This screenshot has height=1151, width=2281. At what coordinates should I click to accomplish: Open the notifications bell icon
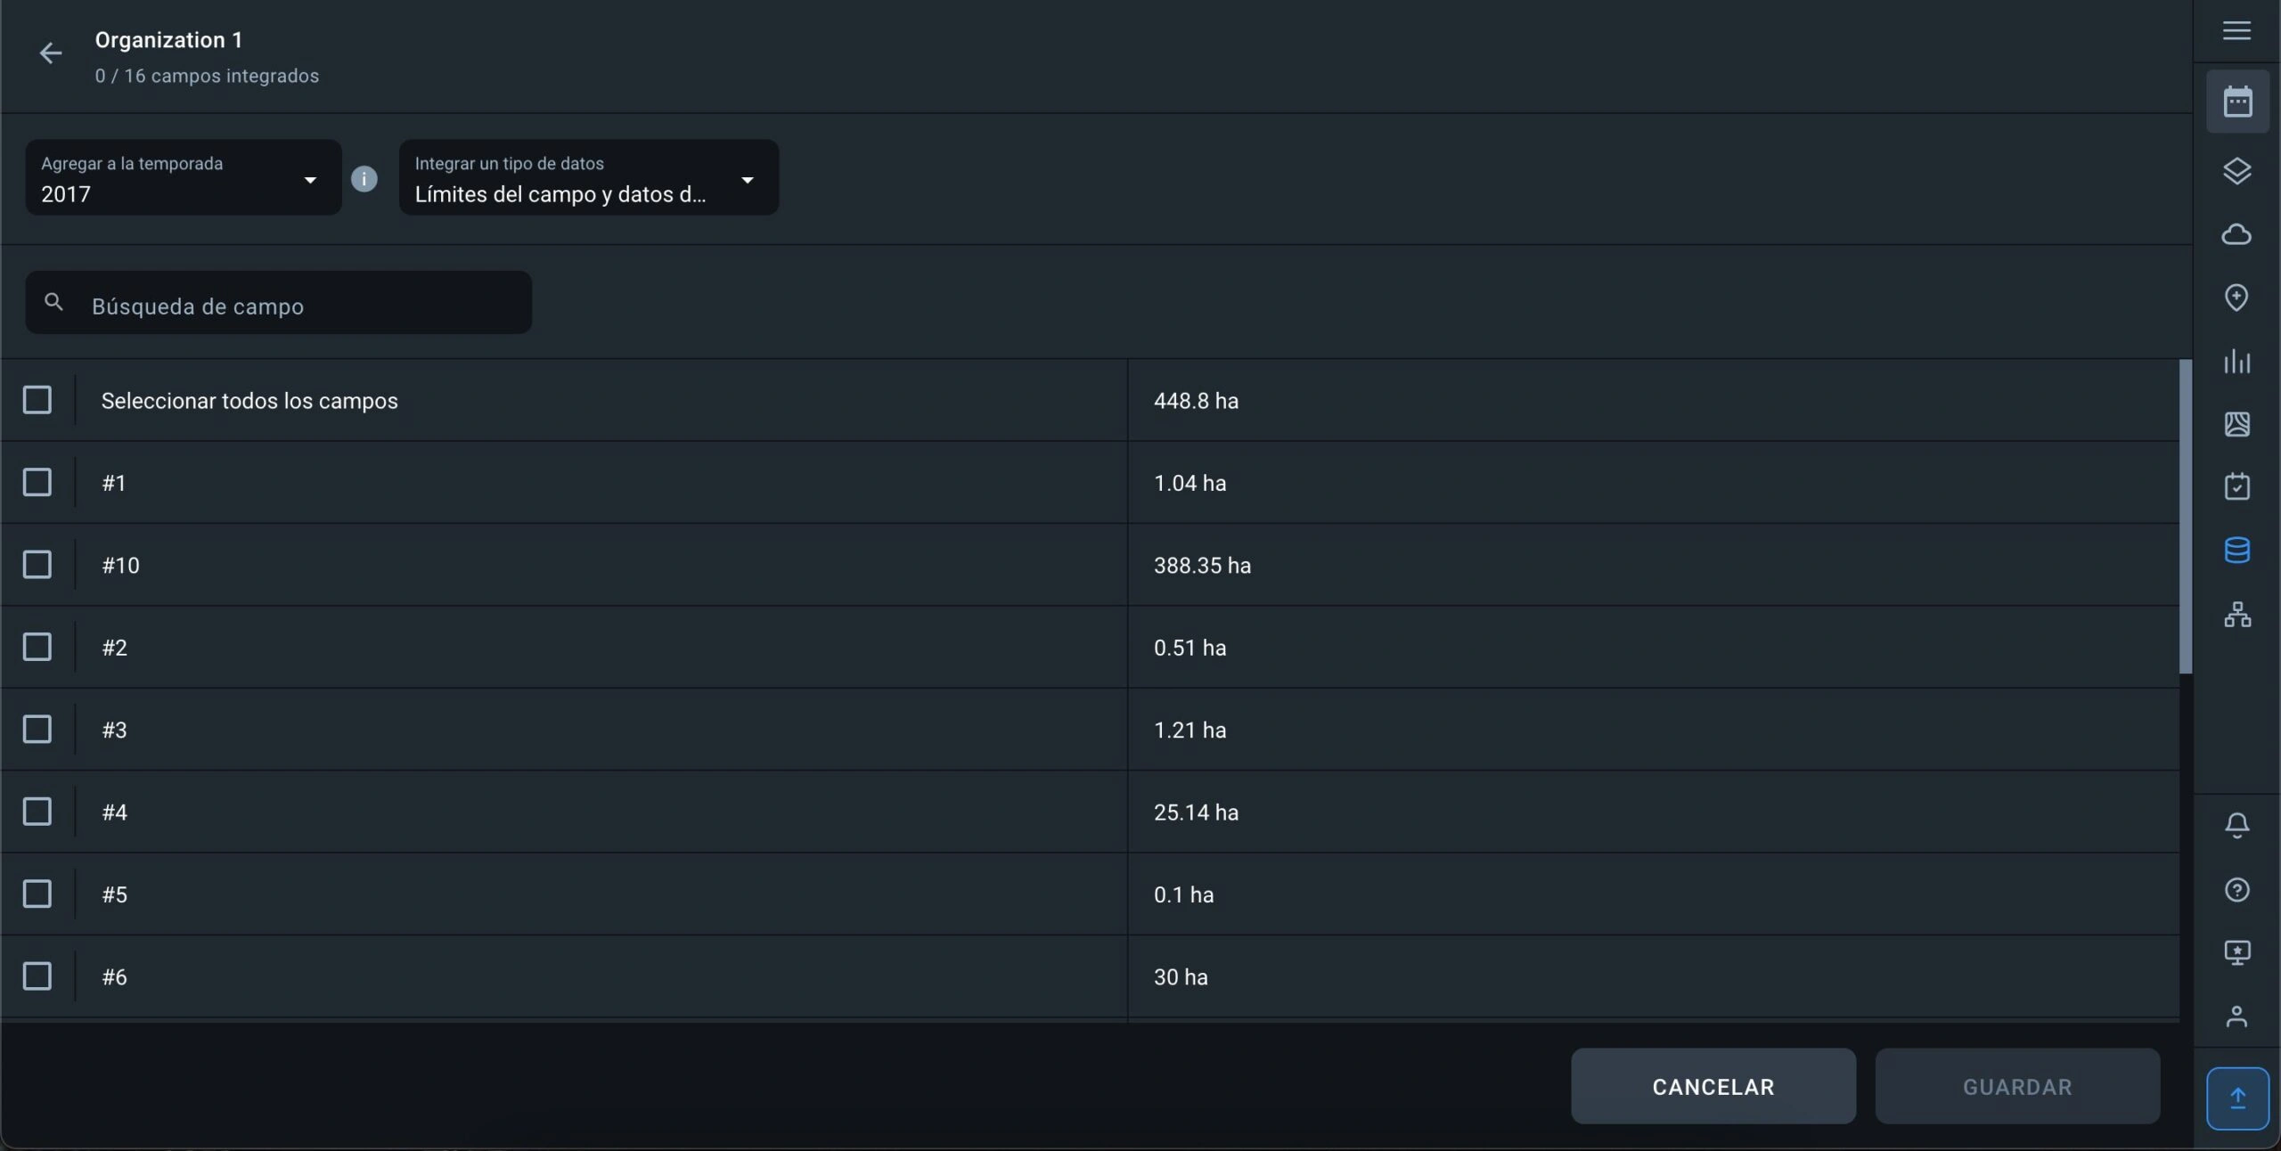[2236, 825]
